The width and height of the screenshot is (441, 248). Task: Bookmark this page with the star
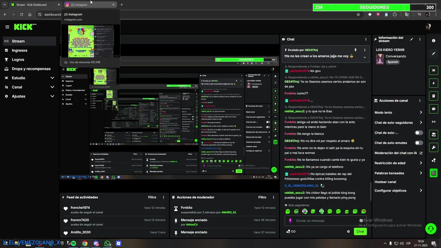(x=358, y=14)
